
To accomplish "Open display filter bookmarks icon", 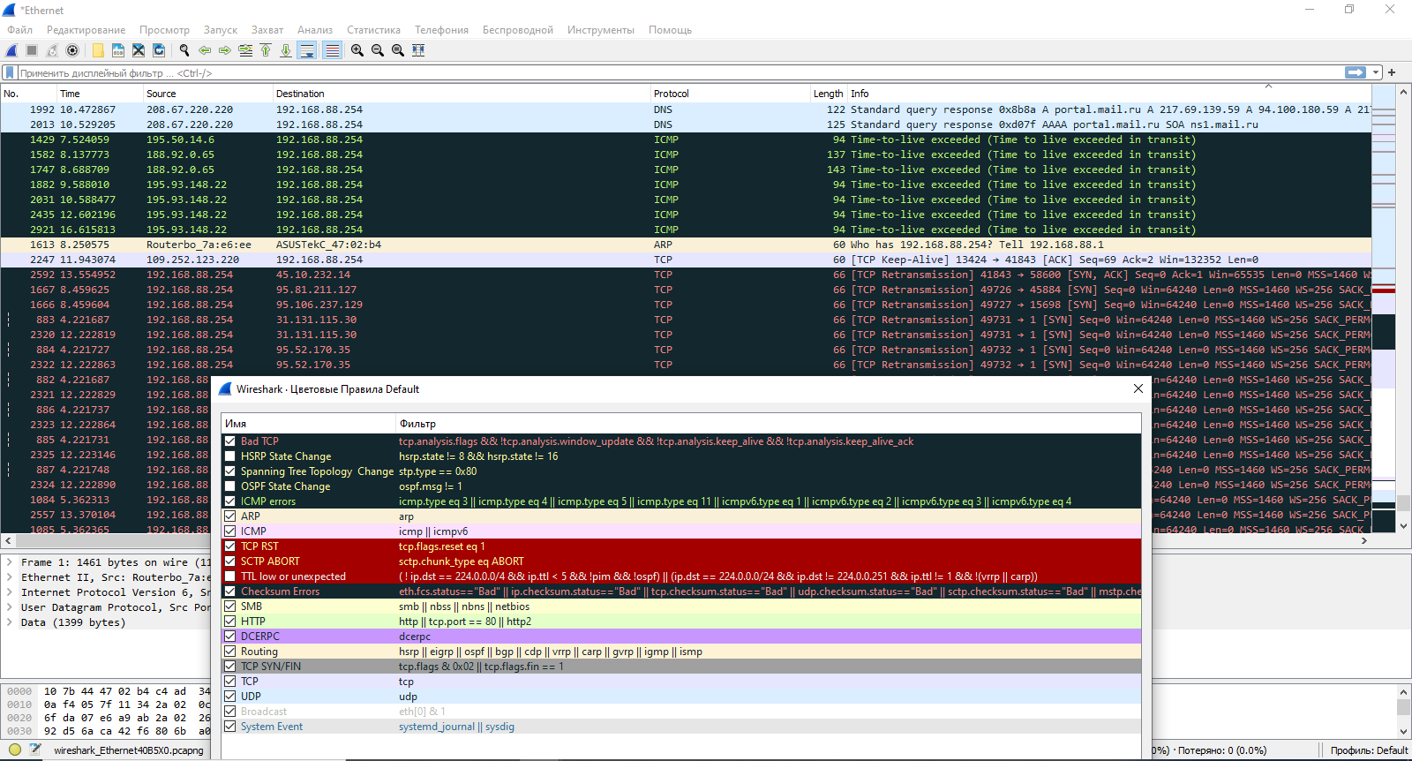I will tap(10, 73).
